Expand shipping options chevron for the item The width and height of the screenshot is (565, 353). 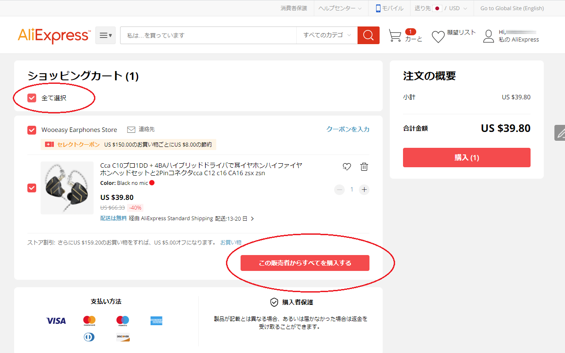click(252, 218)
